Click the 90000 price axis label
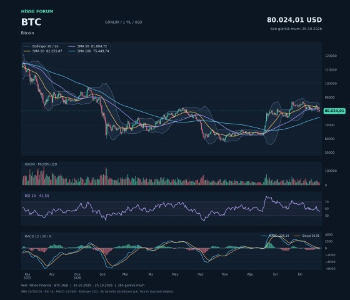The width and height of the screenshot is (350, 300). (330, 97)
